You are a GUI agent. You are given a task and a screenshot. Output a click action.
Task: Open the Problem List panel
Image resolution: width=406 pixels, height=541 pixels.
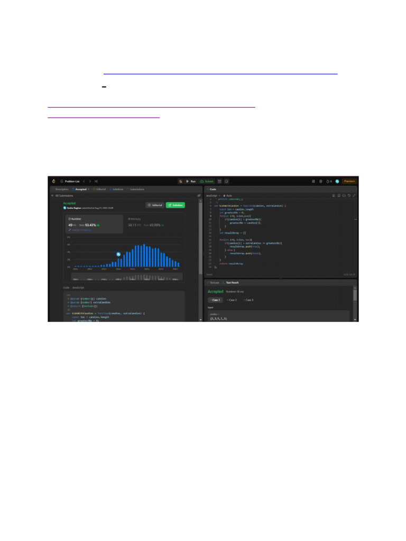70,181
